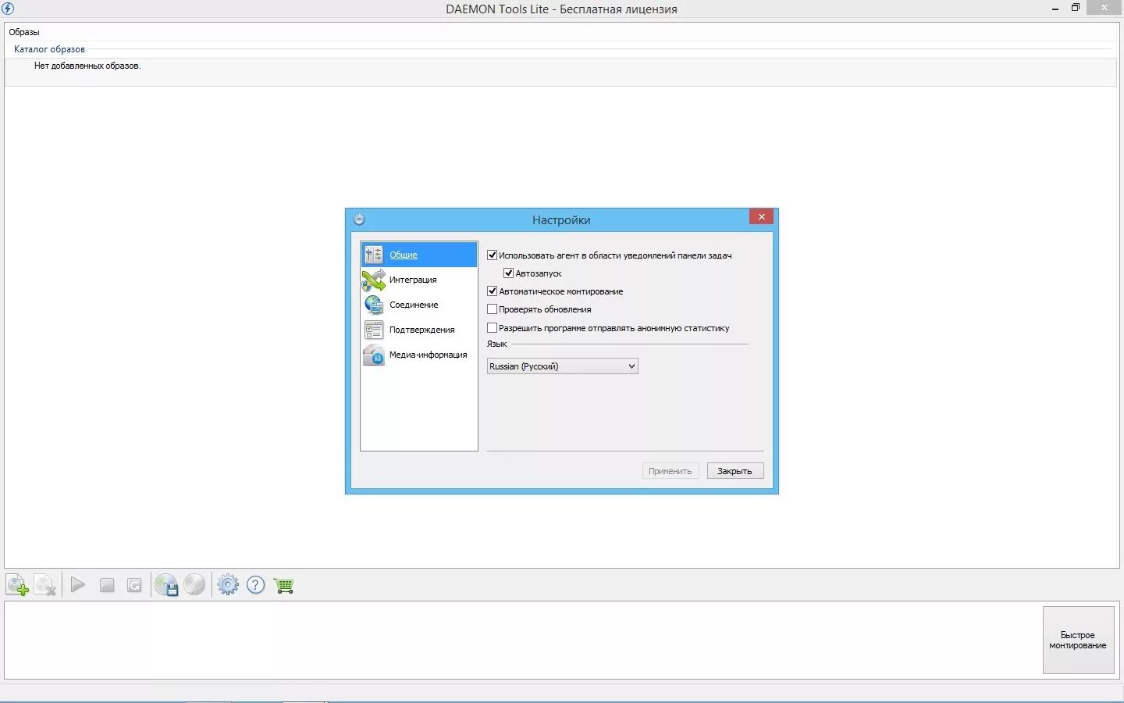Image resolution: width=1124 pixels, height=703 pixels.
Task: Allow anonymous statistics checkbox
Action: coord(493,328)
